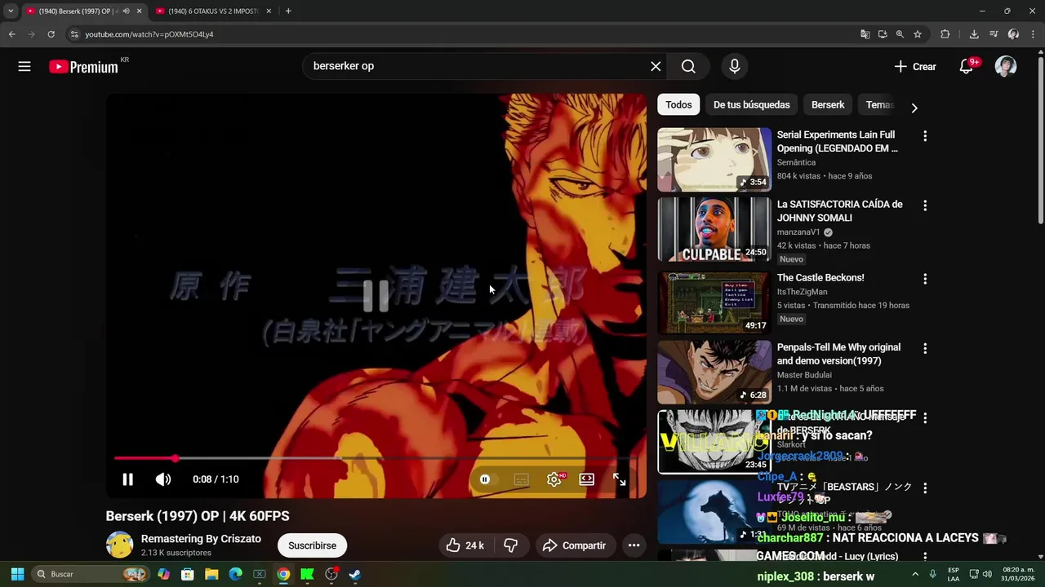Like the video with 24 k button

point(465,545)
